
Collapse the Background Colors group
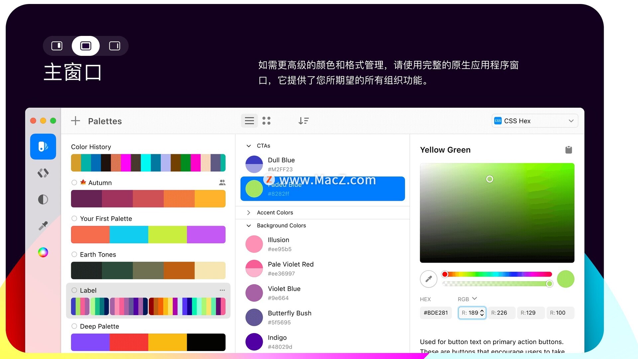pos(249,226)
